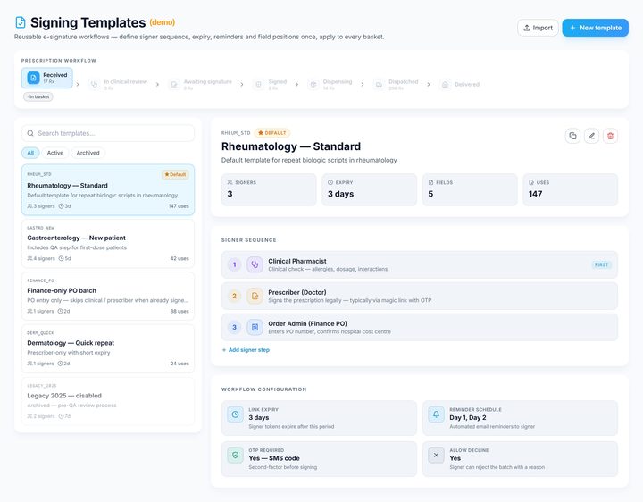The image size is (643, 502).
Task: Click the Allow Decline X icon
Action: point(436,455)
